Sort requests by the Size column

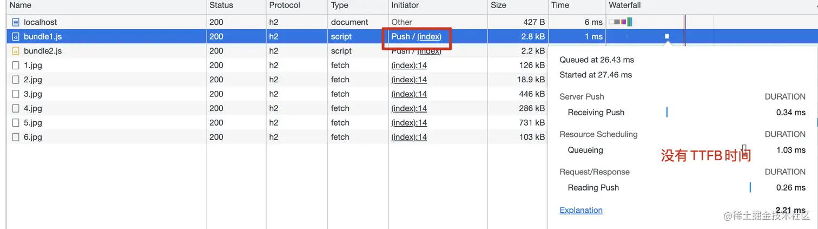point(498,5)
